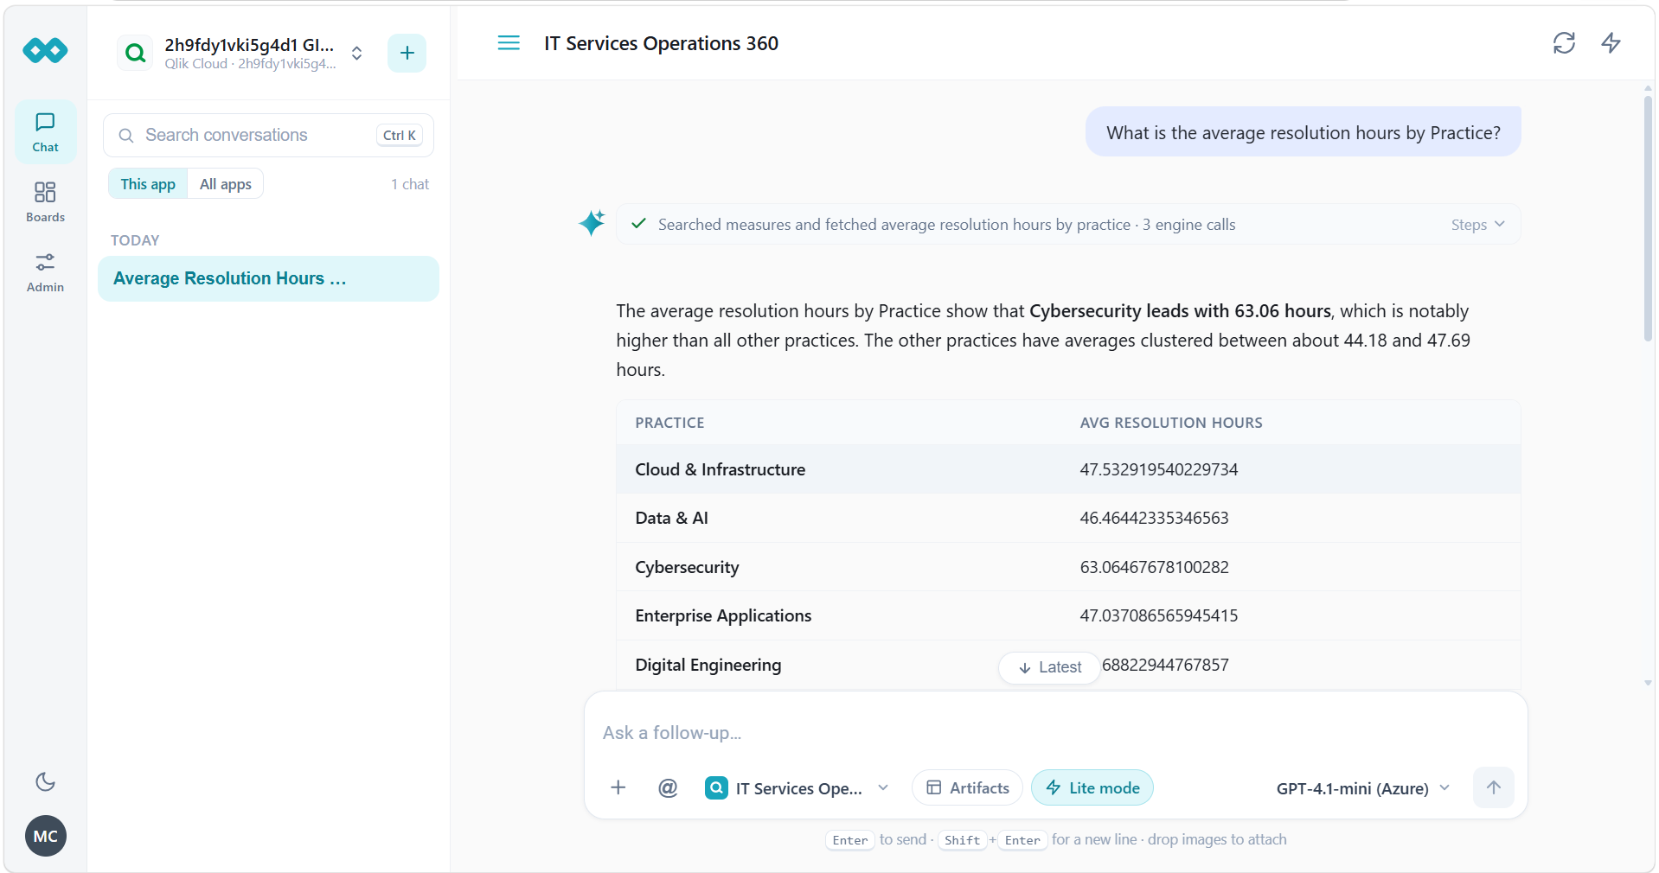Click the Digital Engineering row label

coord(708,665)
